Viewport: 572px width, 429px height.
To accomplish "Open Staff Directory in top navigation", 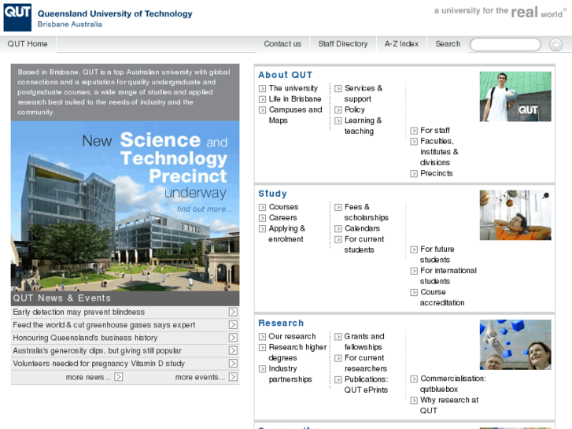I will tap(343, 44).
